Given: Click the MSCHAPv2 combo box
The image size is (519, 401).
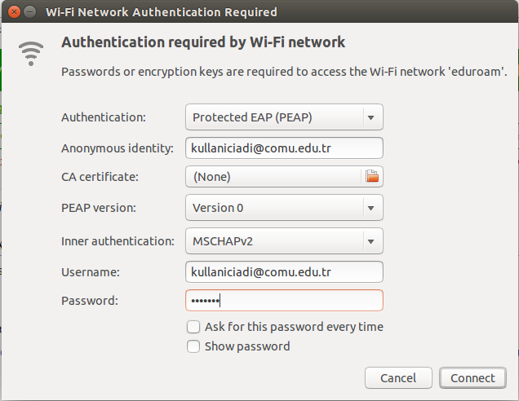Looking at the screenshot, I should 284,241.
